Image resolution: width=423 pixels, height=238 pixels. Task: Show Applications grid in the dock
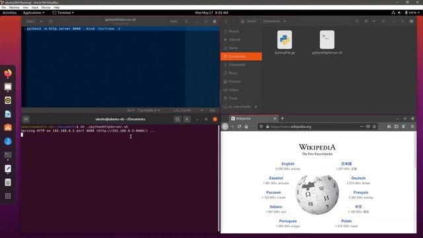pyautogui.click(x=8, y=196)
